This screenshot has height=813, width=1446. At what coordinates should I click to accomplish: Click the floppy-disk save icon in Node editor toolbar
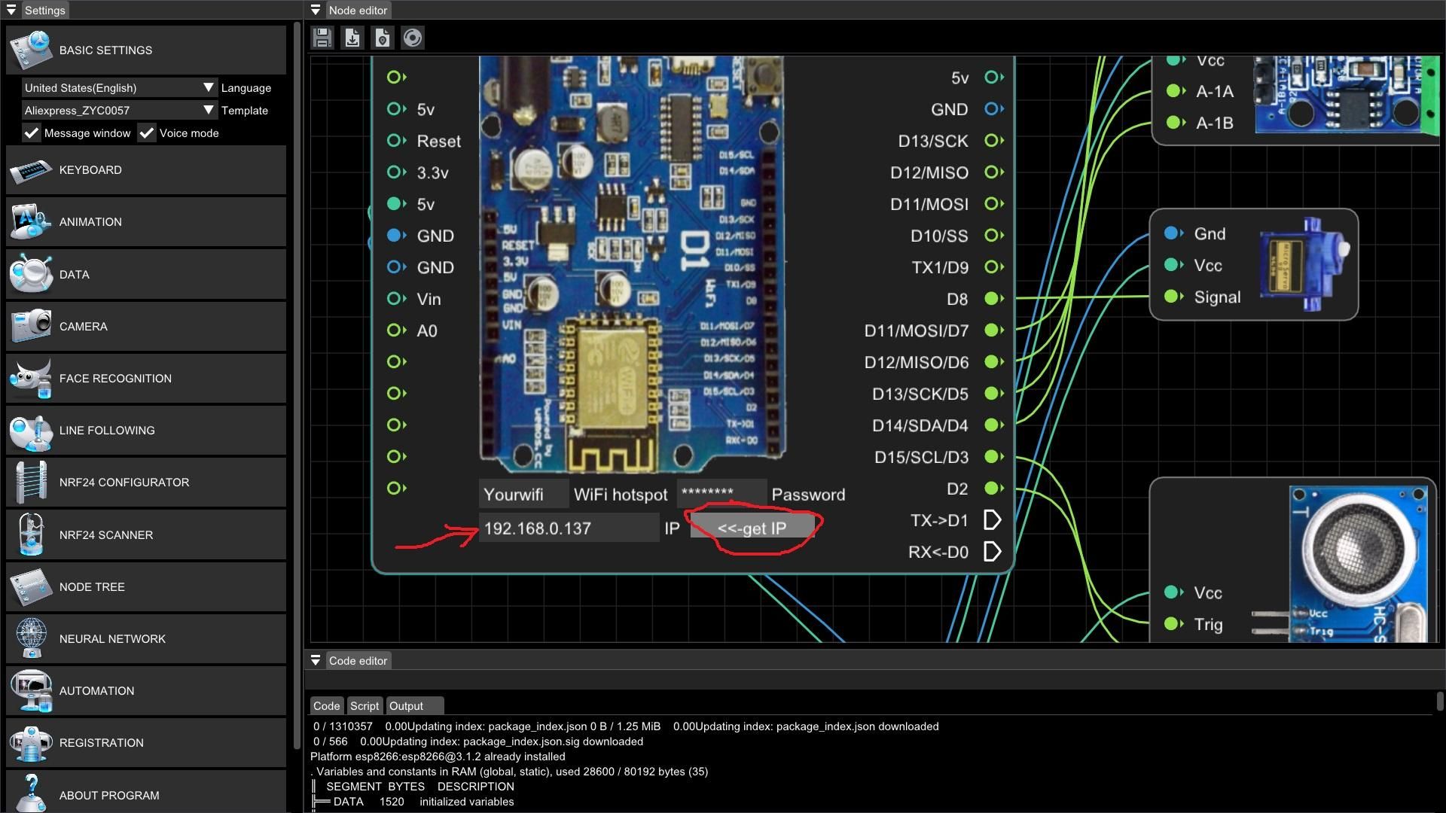(322, 38)
